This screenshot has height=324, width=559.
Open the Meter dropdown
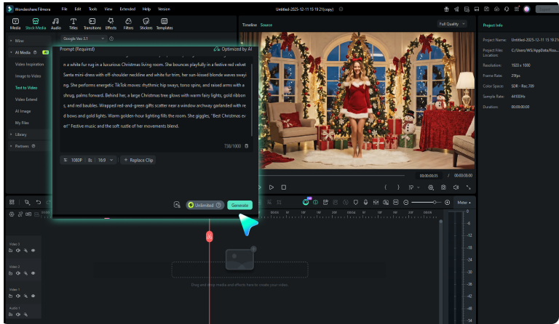pos(464,203)
